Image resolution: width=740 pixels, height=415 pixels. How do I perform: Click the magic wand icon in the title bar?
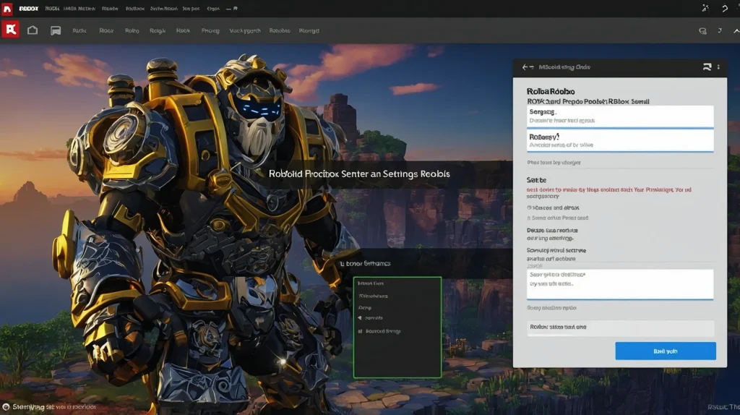705,8
